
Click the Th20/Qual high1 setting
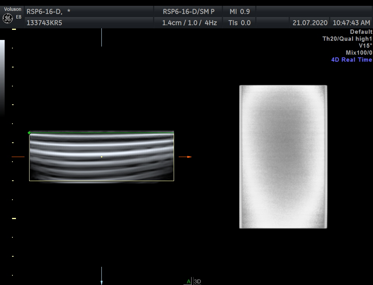[347, 39]
